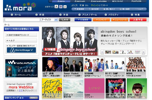Image resolution: width=152 pixels, height=100 pixels.
Task: Open the PLAYLOG tab
Action: point(136,1)
